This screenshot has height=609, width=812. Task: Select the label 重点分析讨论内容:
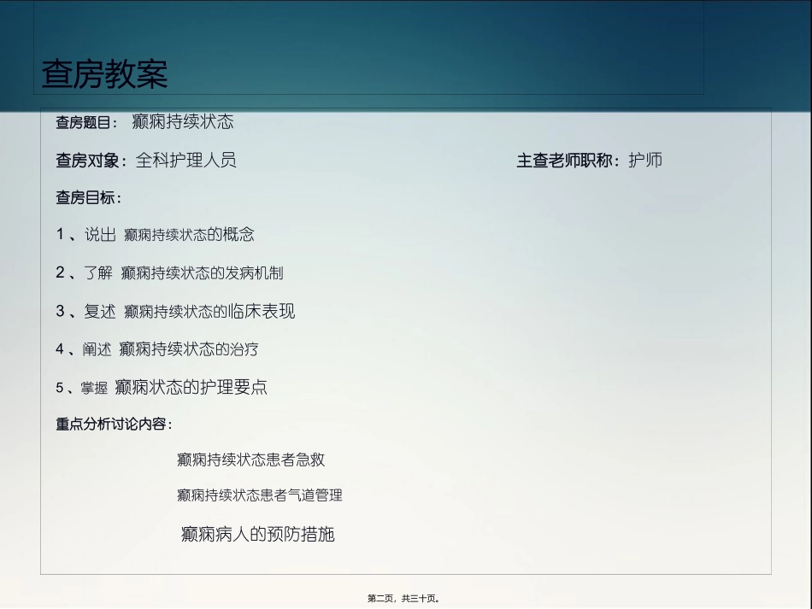click(114, 425)
